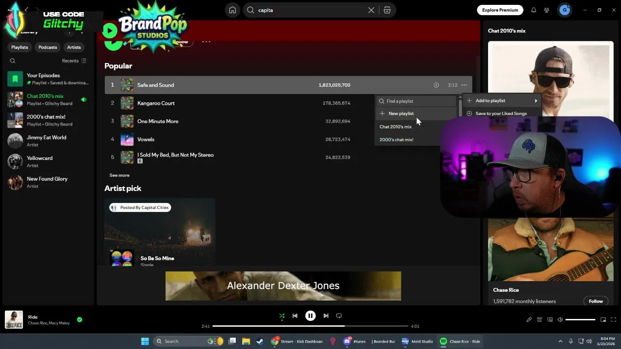Click the Explore Premium button
Screen dimensions: 621x349
(500, 10)
